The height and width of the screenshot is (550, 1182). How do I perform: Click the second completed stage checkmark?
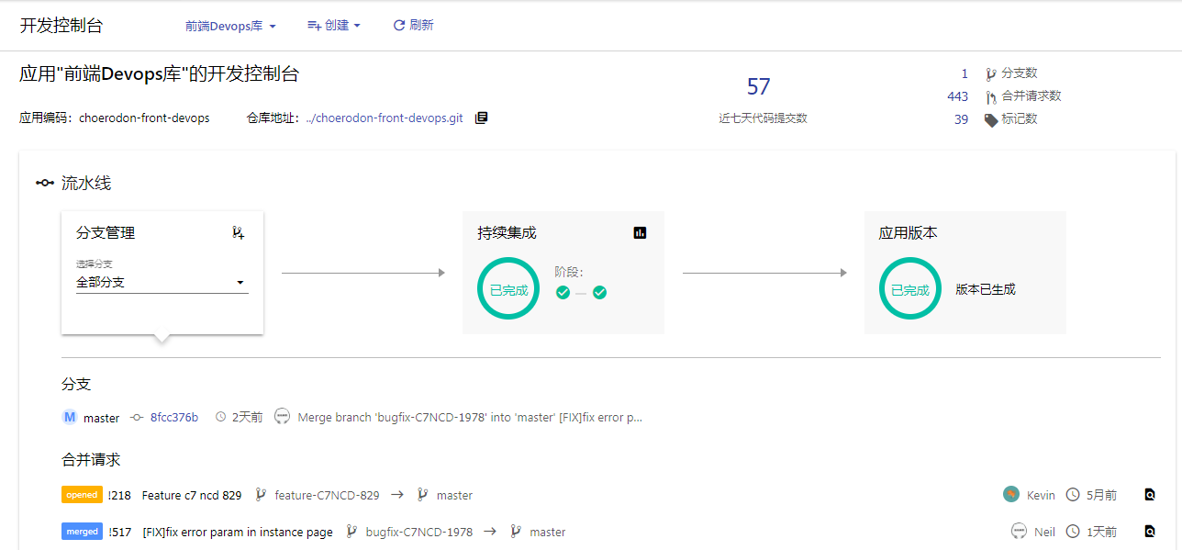(x=600, y=292)
